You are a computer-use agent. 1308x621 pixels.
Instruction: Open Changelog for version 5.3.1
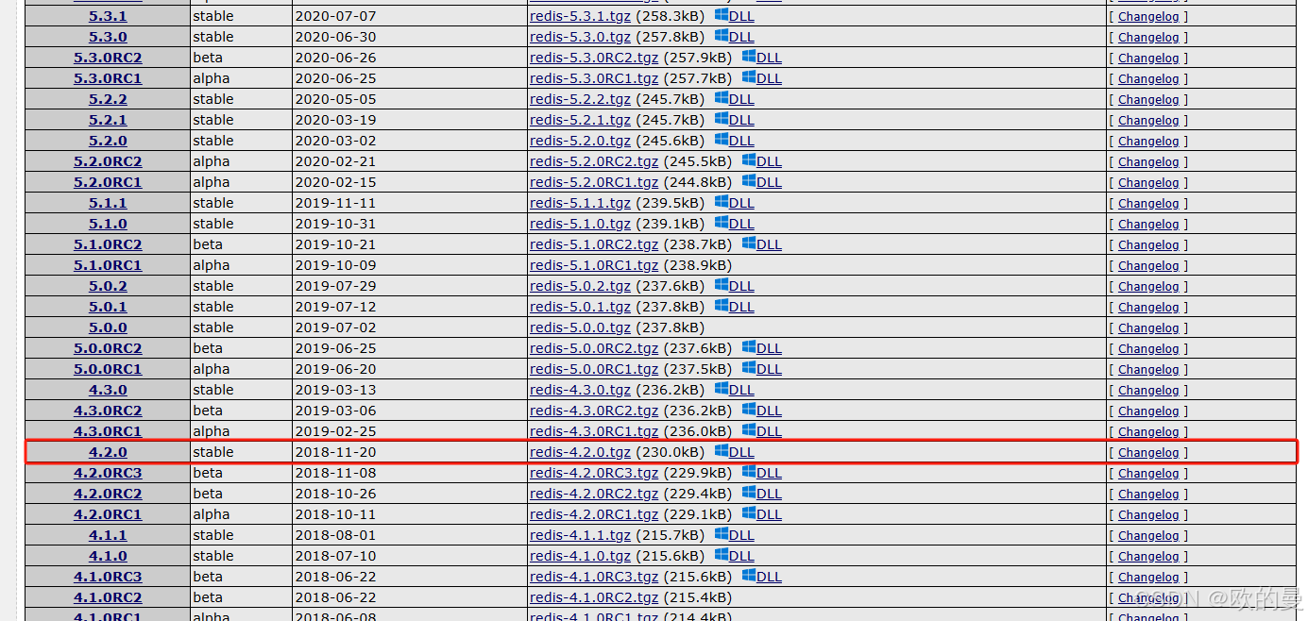(1148, 17)
